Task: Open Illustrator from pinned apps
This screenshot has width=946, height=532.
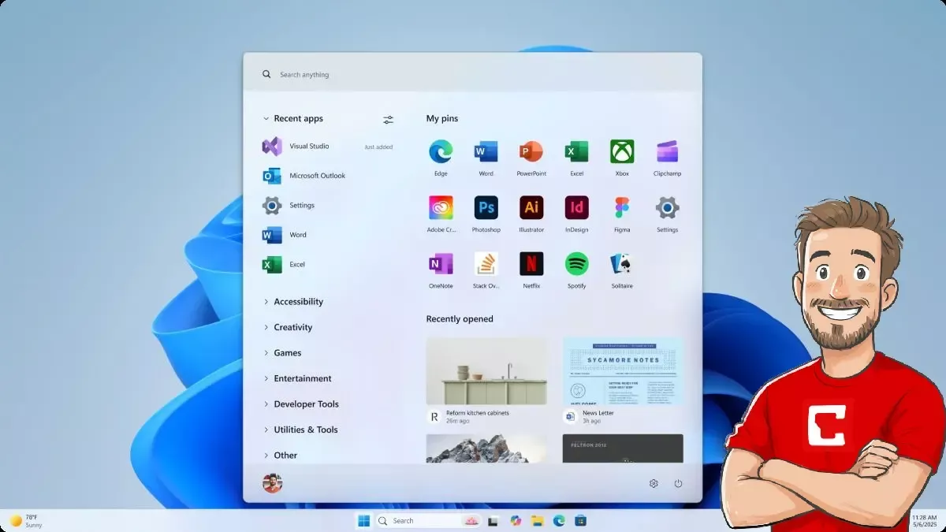Action: 531,208
